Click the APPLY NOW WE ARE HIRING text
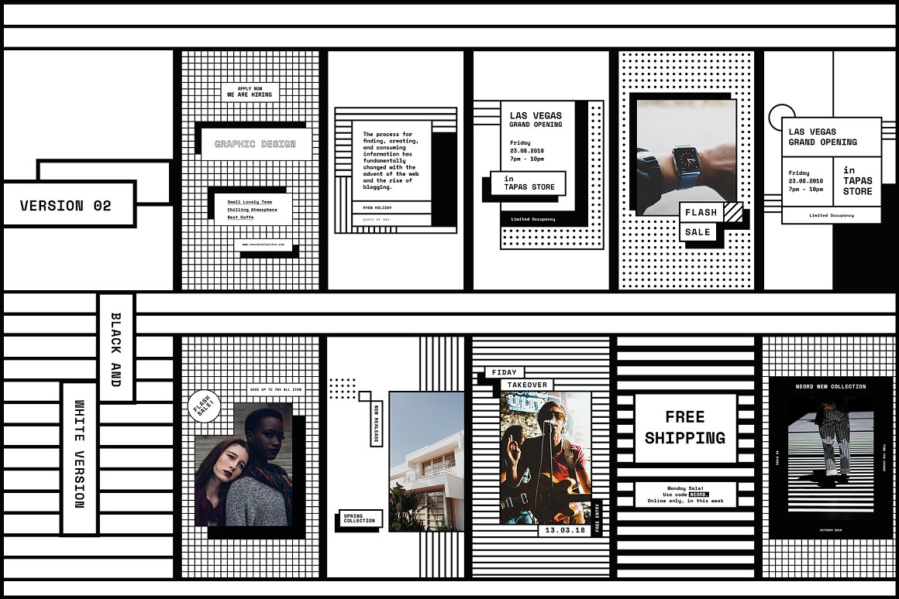 pos(250,92)
